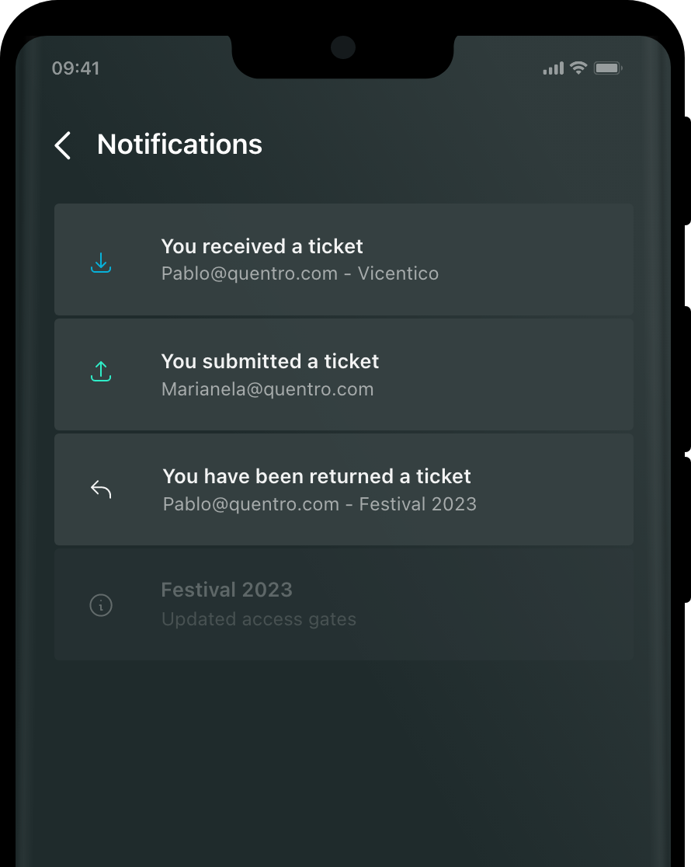Open the 'You submitted a ticket' notification
Viewport: 691px width, 867px height.
pyautogui.click(x=344, y=374)
